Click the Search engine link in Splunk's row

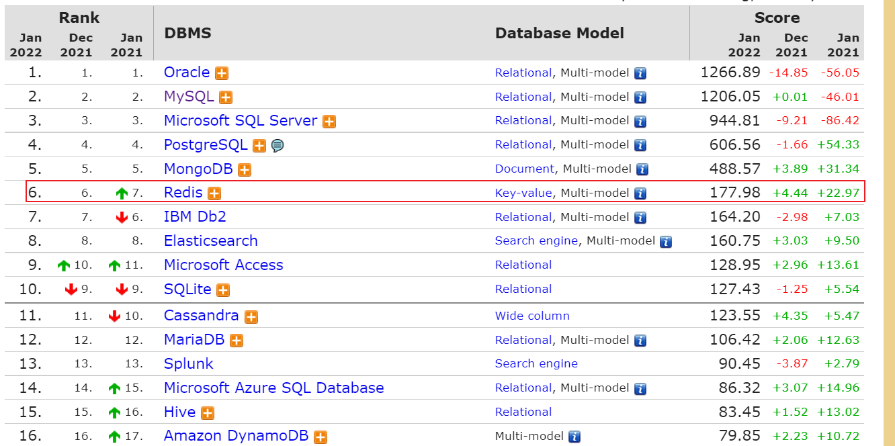536,364
